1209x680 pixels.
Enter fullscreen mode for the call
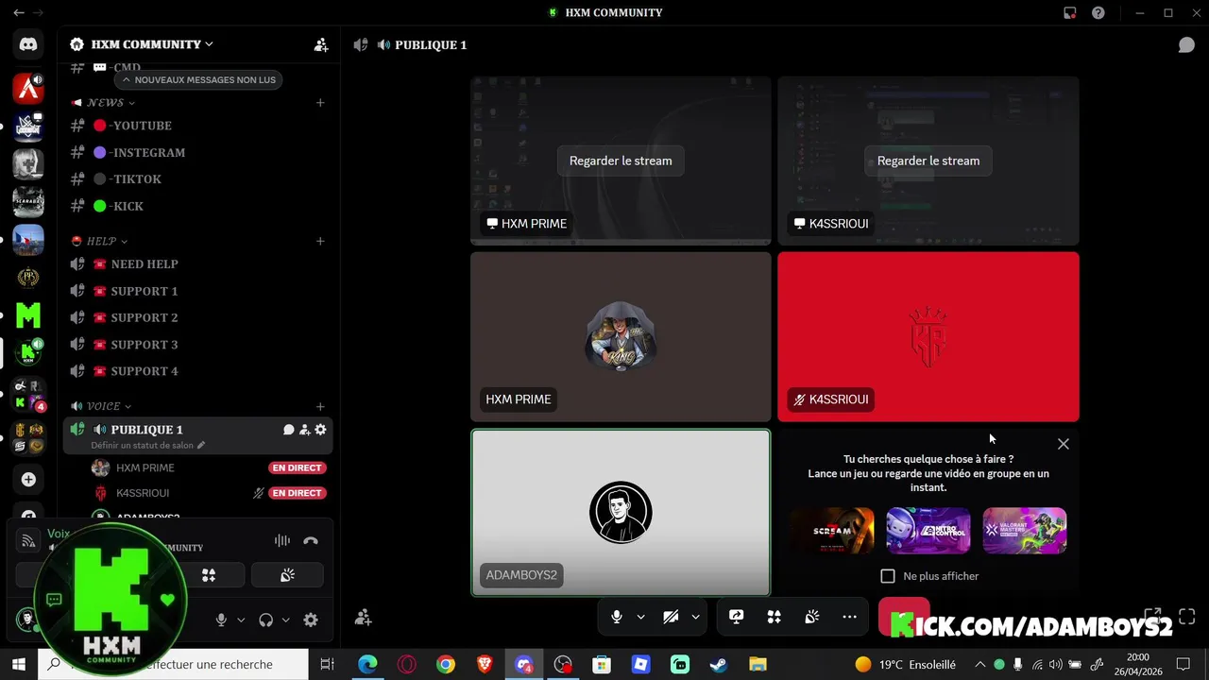coord(1187,617)
